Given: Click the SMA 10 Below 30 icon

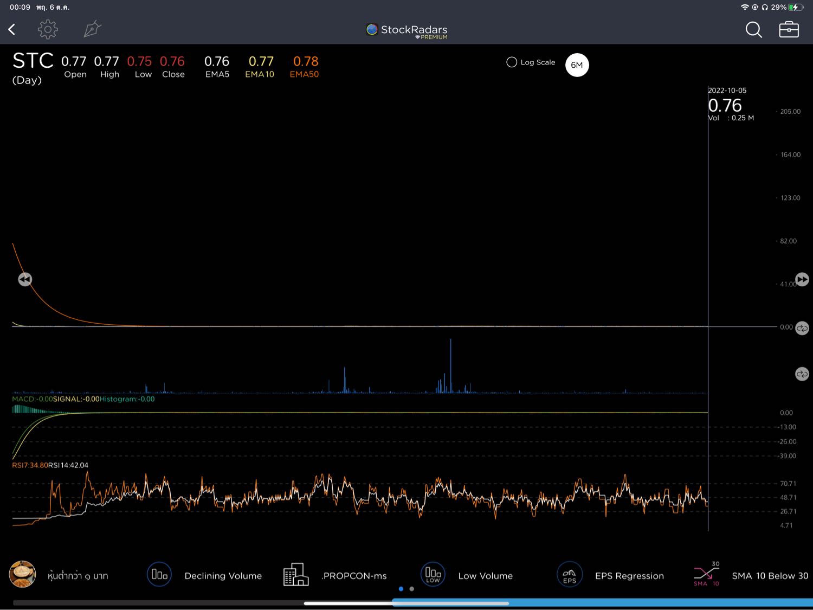Looking at the screenshot, I should pos(706,574).
